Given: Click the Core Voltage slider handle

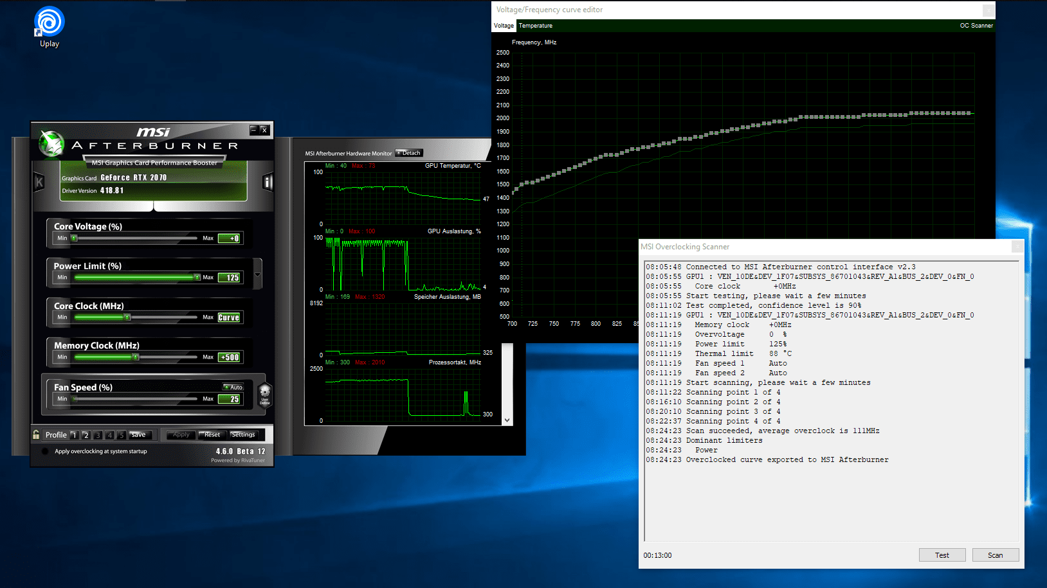Looking at the screenshot, I should 74,238.
